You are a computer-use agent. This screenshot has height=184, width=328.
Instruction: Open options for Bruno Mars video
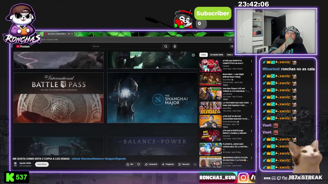[251, 75]
